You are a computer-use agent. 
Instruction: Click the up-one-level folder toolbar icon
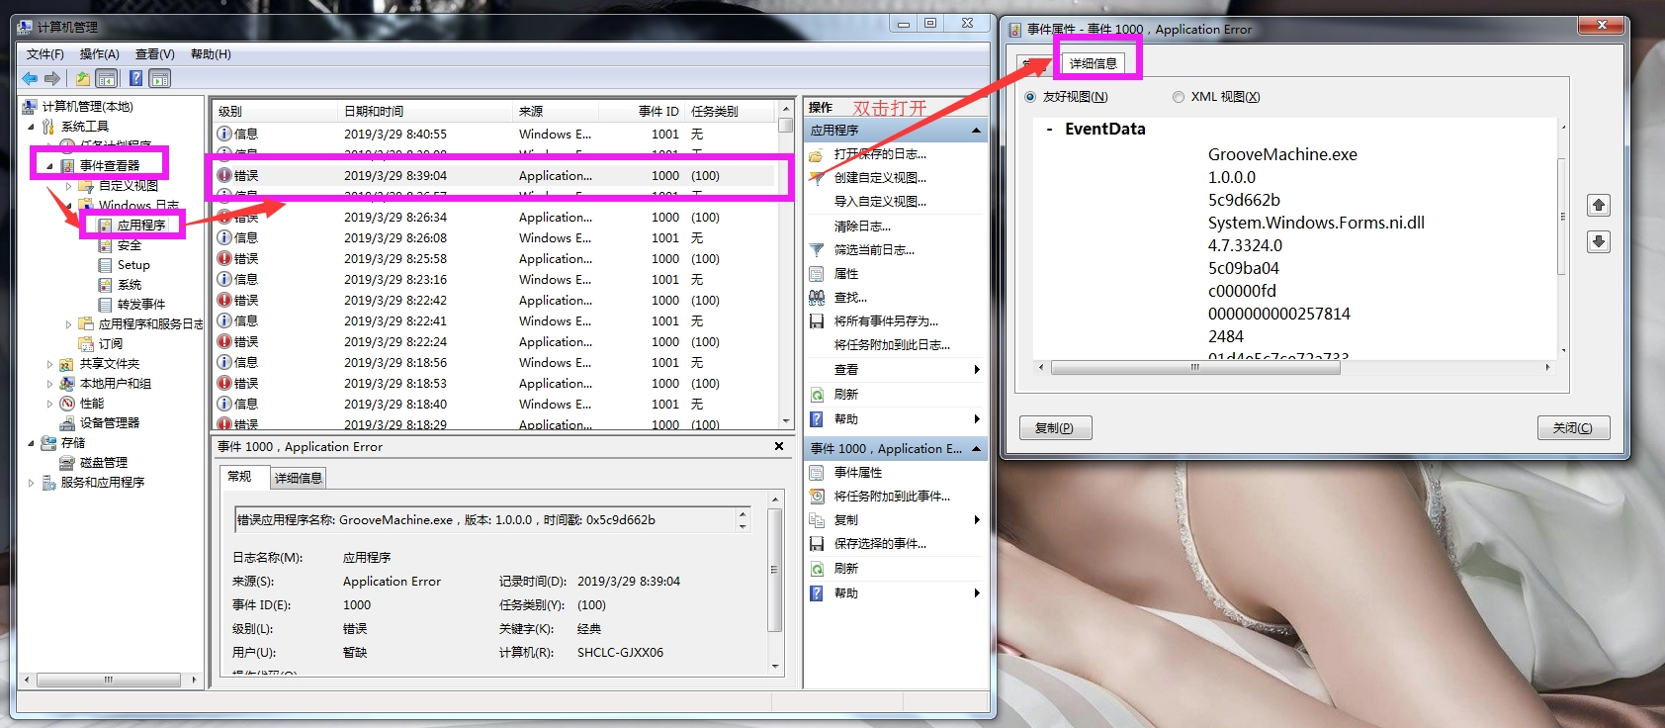click(x=83, y=79)
